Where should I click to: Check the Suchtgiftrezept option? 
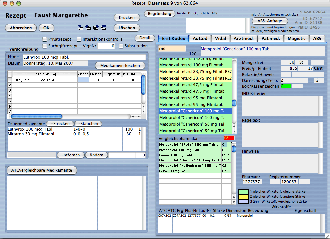point(45,46)
